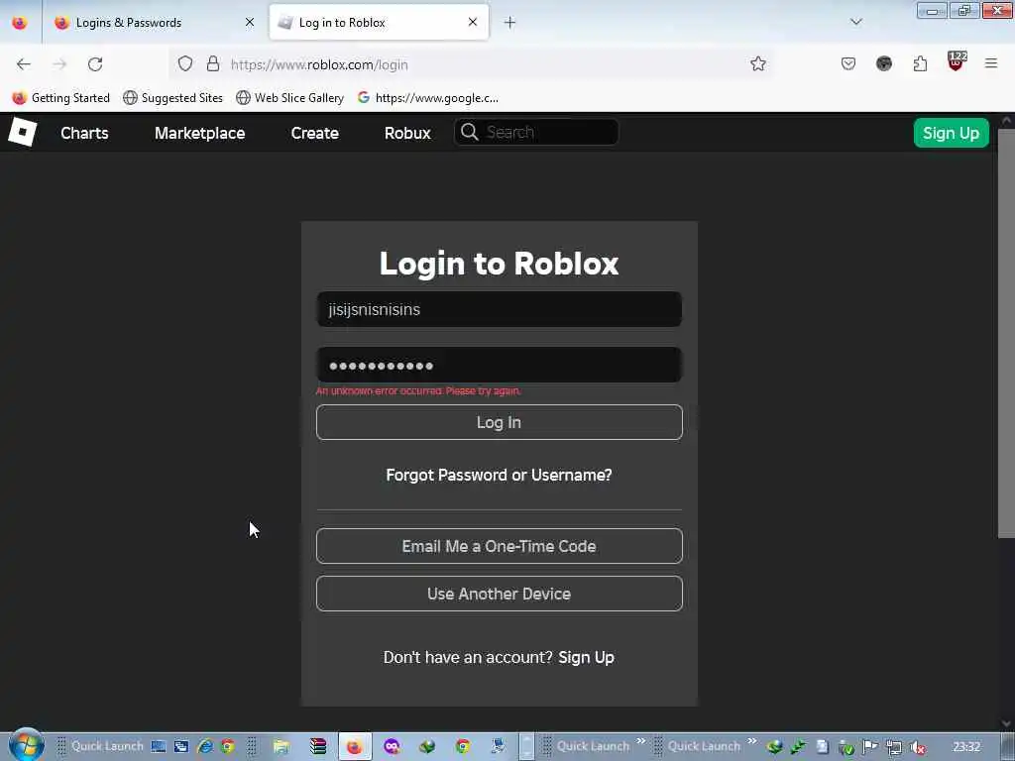Screen dimensions: 1015x761
Task: Click the muted volume tray icon
Action: coord(917,747)
